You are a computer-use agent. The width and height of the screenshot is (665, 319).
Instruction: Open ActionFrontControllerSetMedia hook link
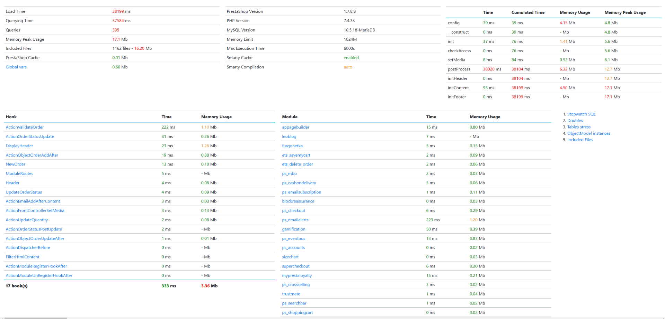click(35, 210)
